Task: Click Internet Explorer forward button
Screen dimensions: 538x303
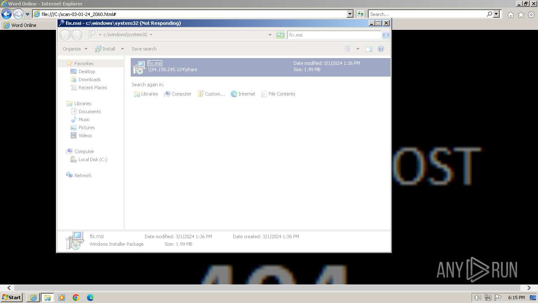Action: pos(18,14)
